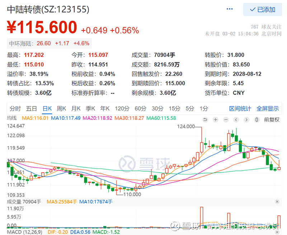
Task: Click the volume MA5:25584手 label
Action: (x=62, y=202)
